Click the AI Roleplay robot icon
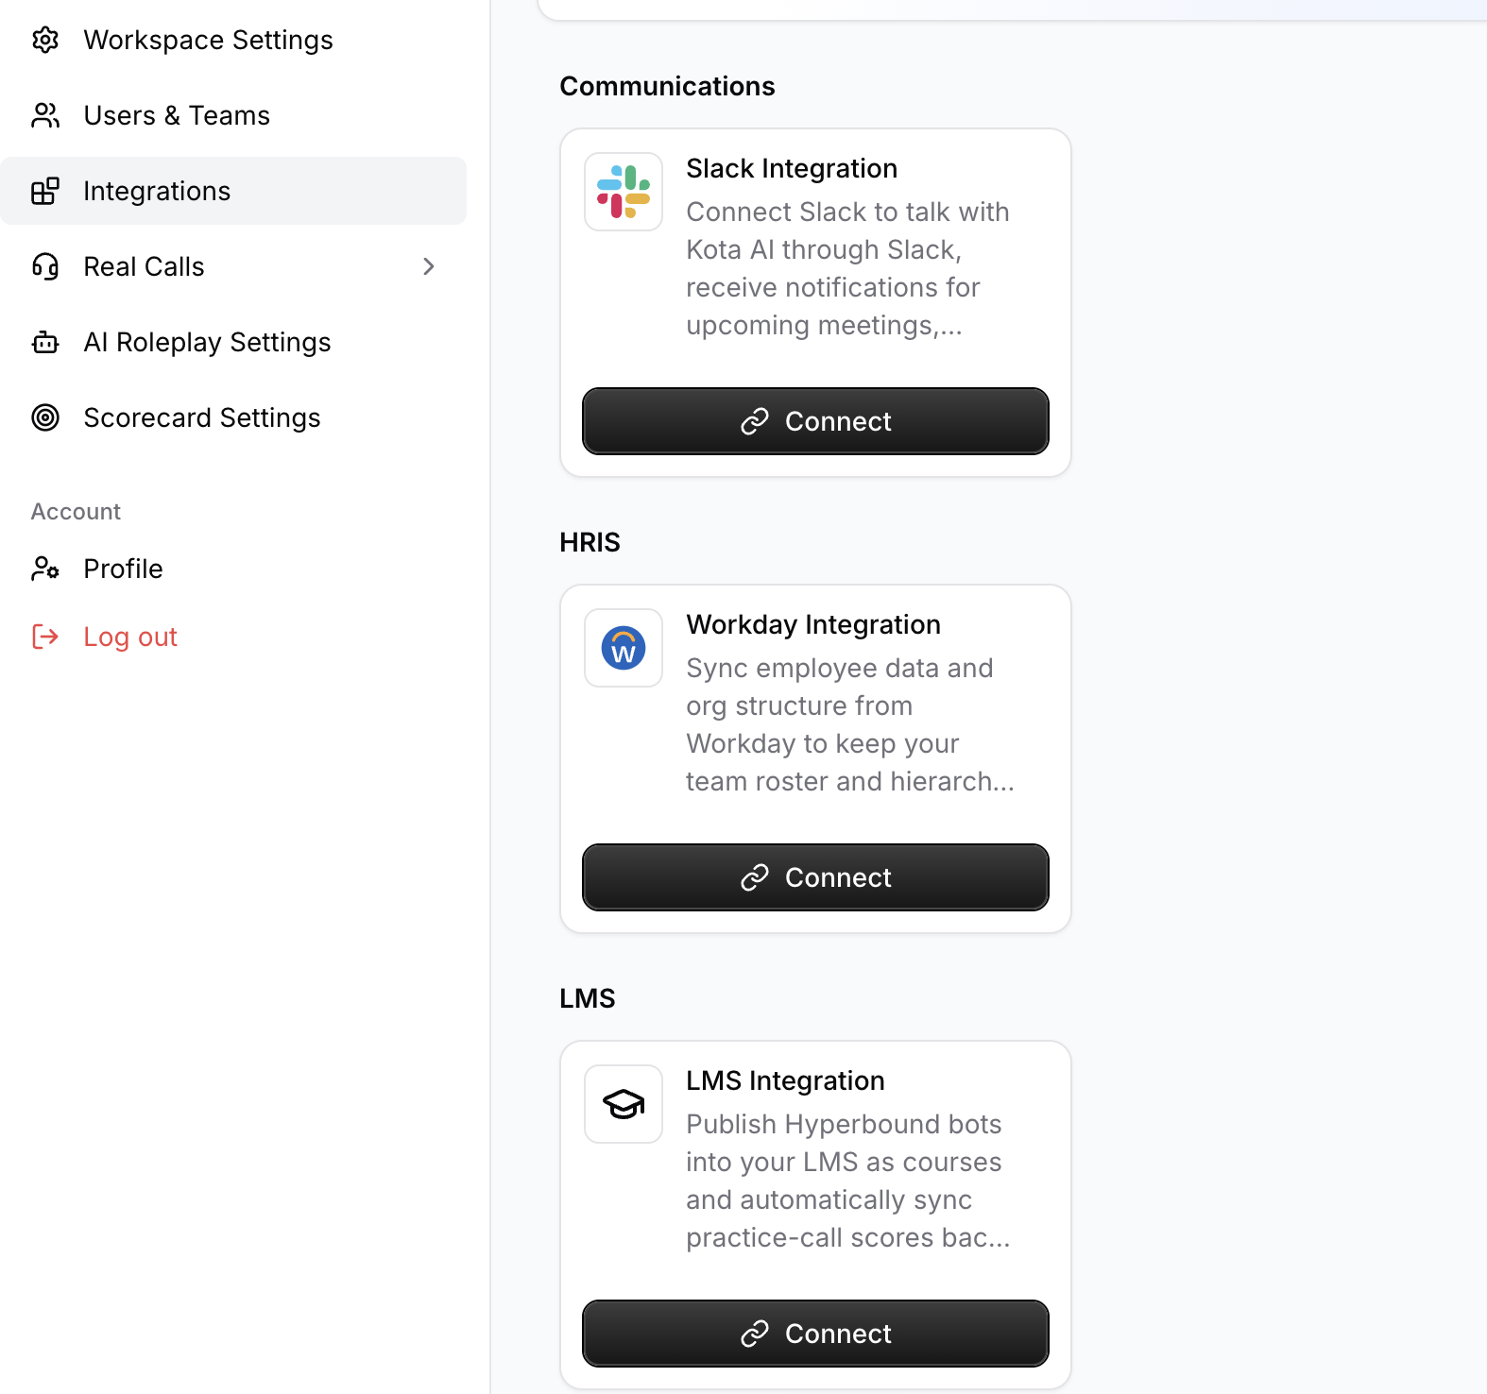 click(x=45, y=342)
